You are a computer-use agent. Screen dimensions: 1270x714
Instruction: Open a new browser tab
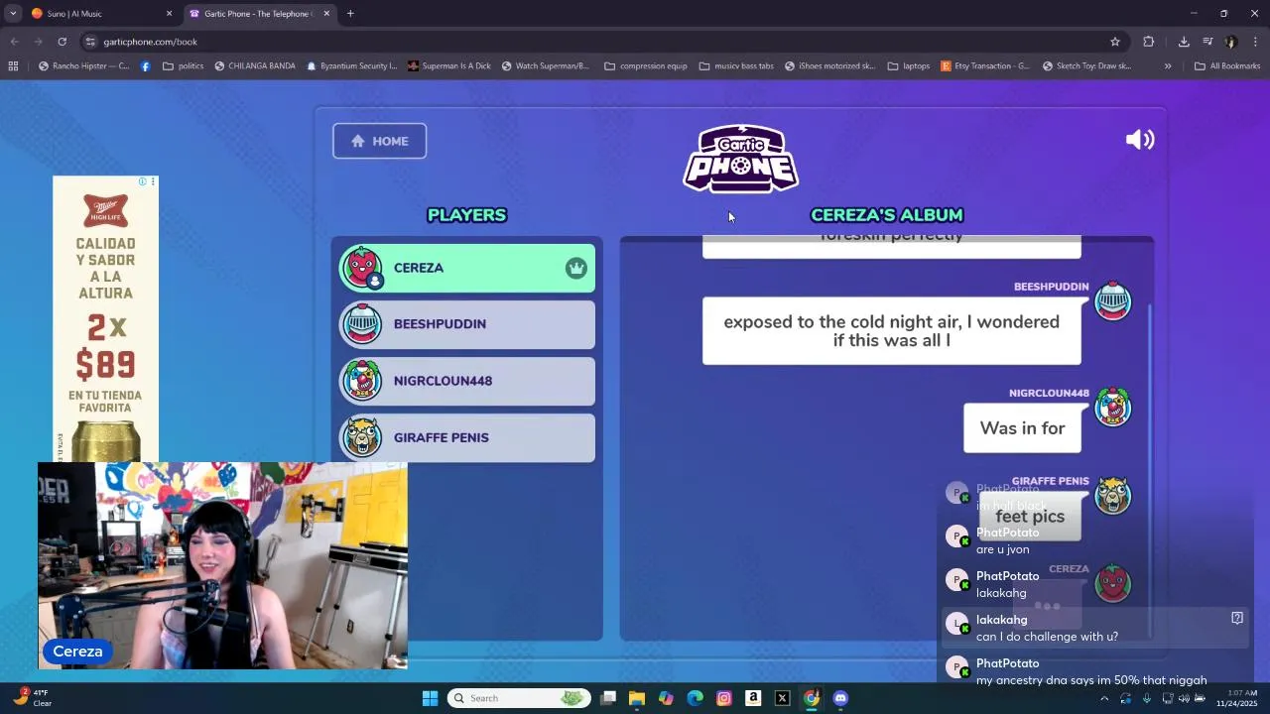[350, 14]
